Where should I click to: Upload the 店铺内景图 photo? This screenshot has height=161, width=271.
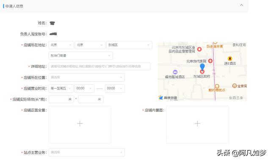(197, 125)
